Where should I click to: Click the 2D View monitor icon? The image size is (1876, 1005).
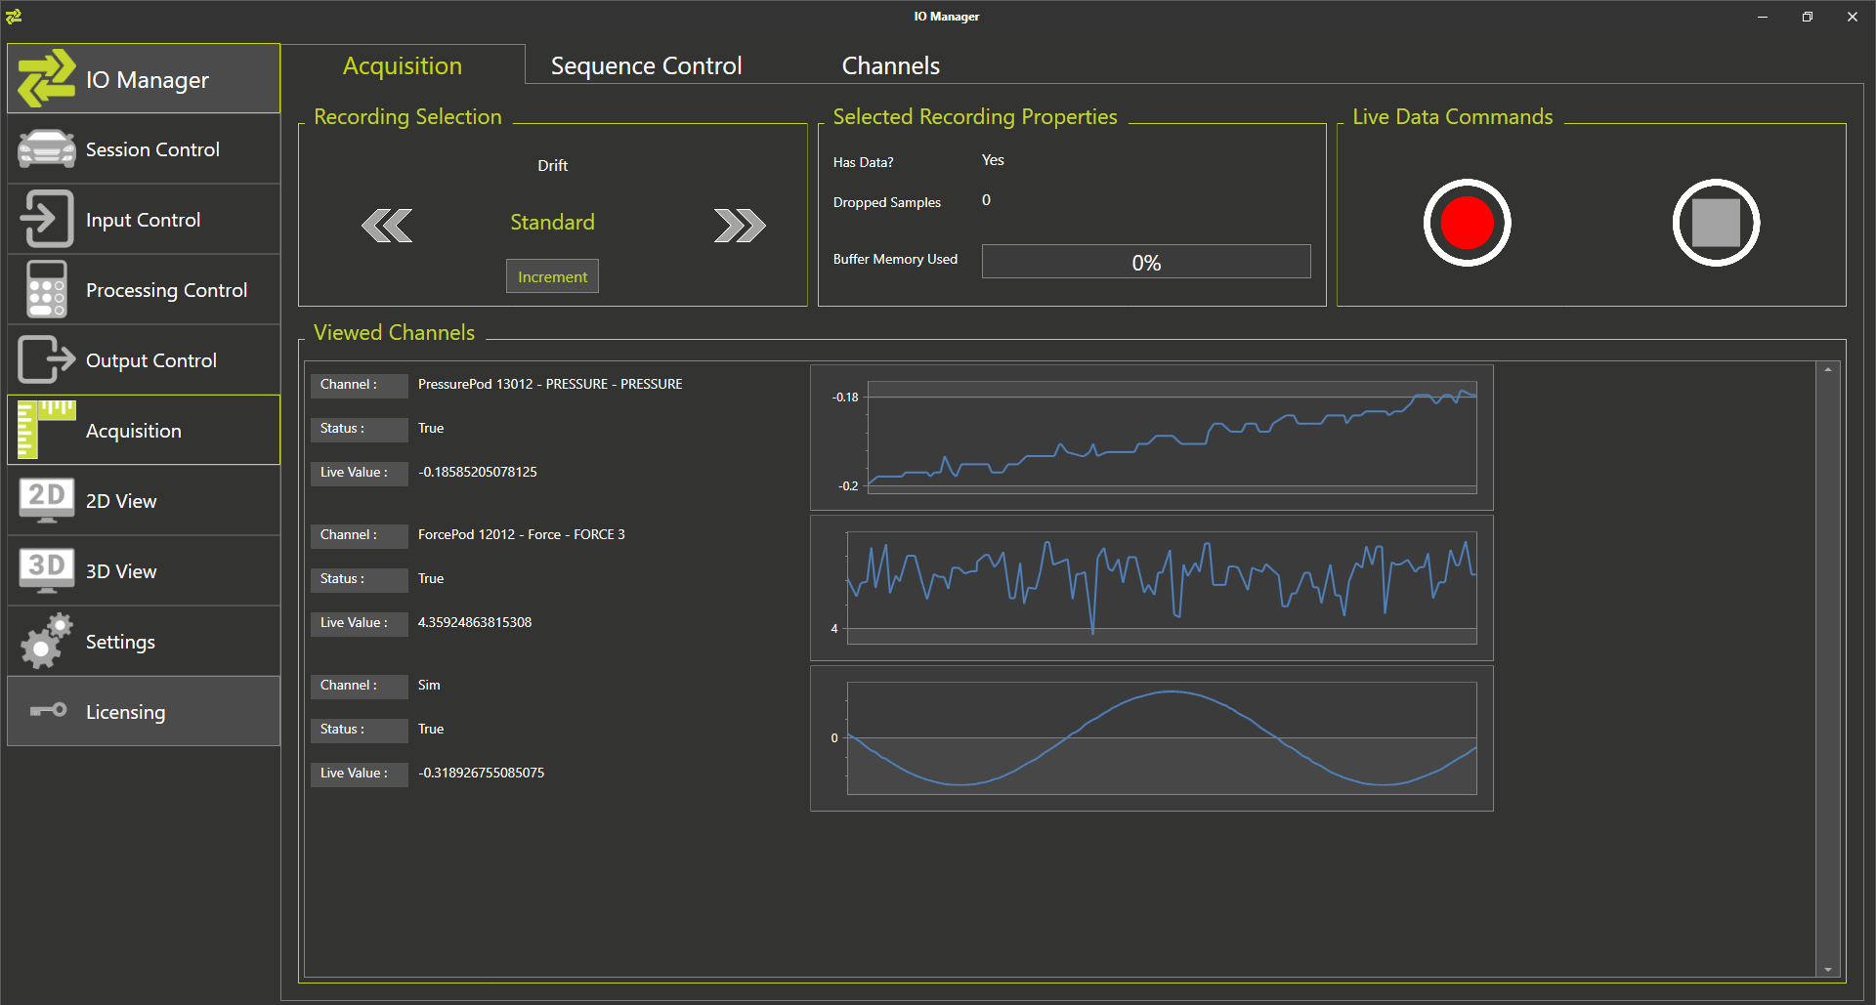(x=46, y=500)
